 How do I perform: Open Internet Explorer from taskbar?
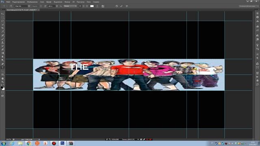coord(12,143)
